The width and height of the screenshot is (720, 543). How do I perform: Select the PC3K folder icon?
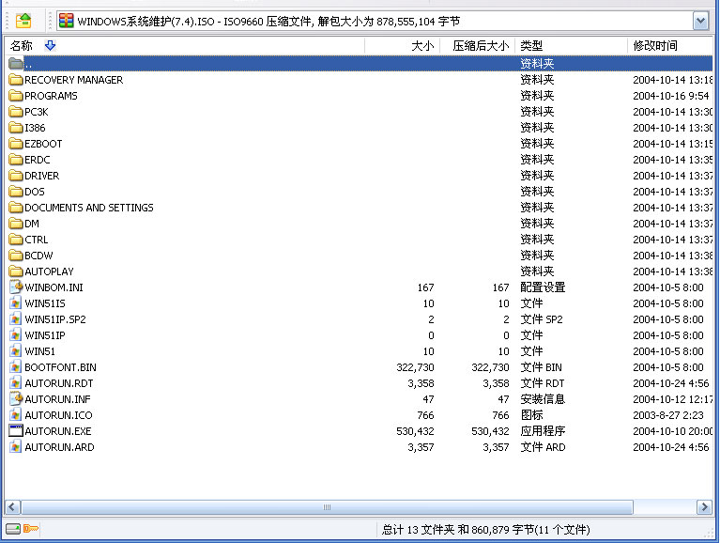click(x=16, y=112)
